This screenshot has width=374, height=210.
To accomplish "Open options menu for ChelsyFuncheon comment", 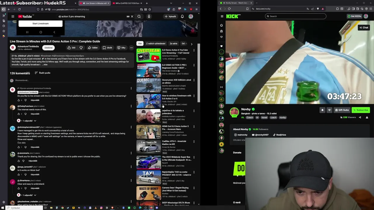I will click(131, 106).
